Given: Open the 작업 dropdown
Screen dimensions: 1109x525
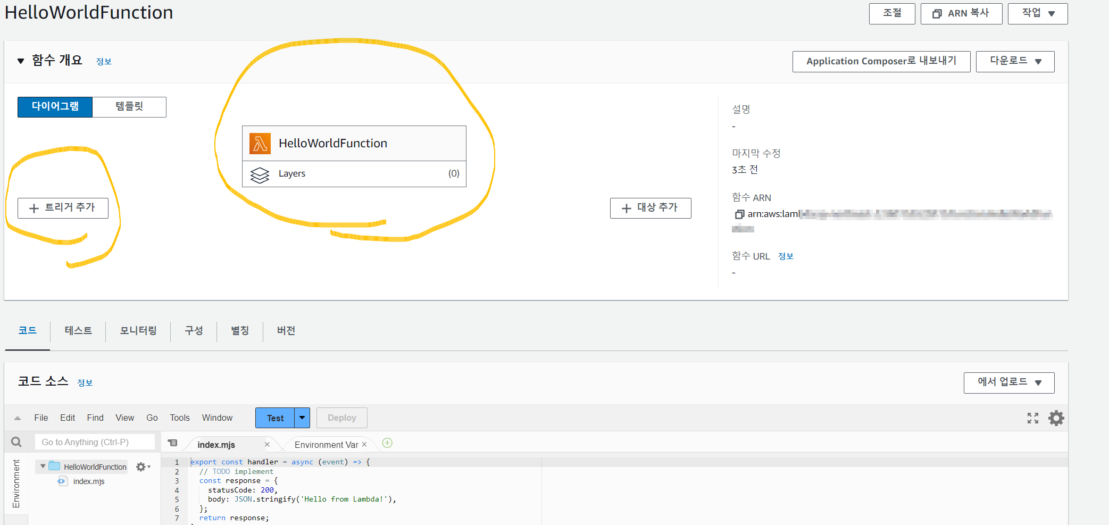Looking at the screenshot, I should [1037, 14].
